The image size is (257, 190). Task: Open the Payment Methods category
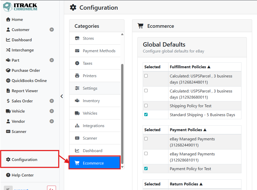tap(95, 51)
